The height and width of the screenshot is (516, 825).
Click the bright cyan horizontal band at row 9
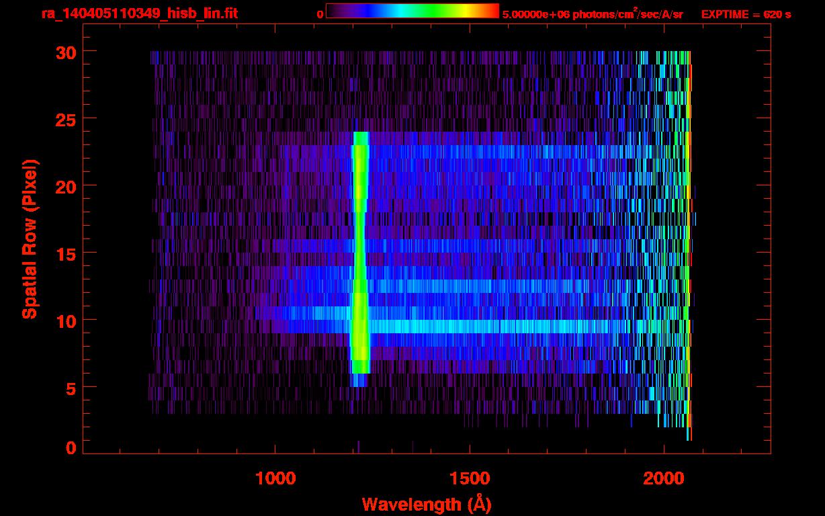[489, 327]
